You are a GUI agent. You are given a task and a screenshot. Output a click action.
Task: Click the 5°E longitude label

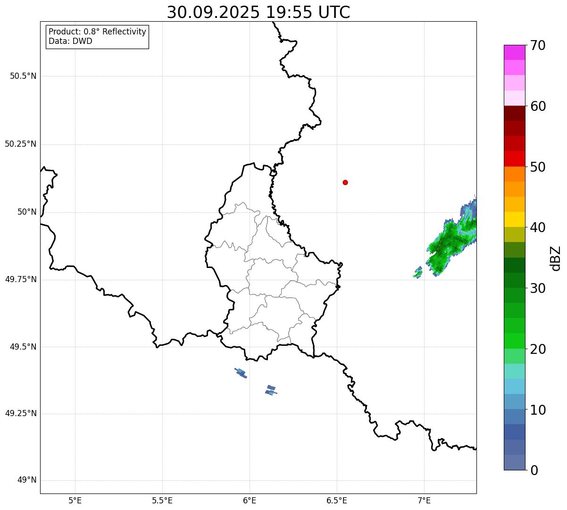75,500
